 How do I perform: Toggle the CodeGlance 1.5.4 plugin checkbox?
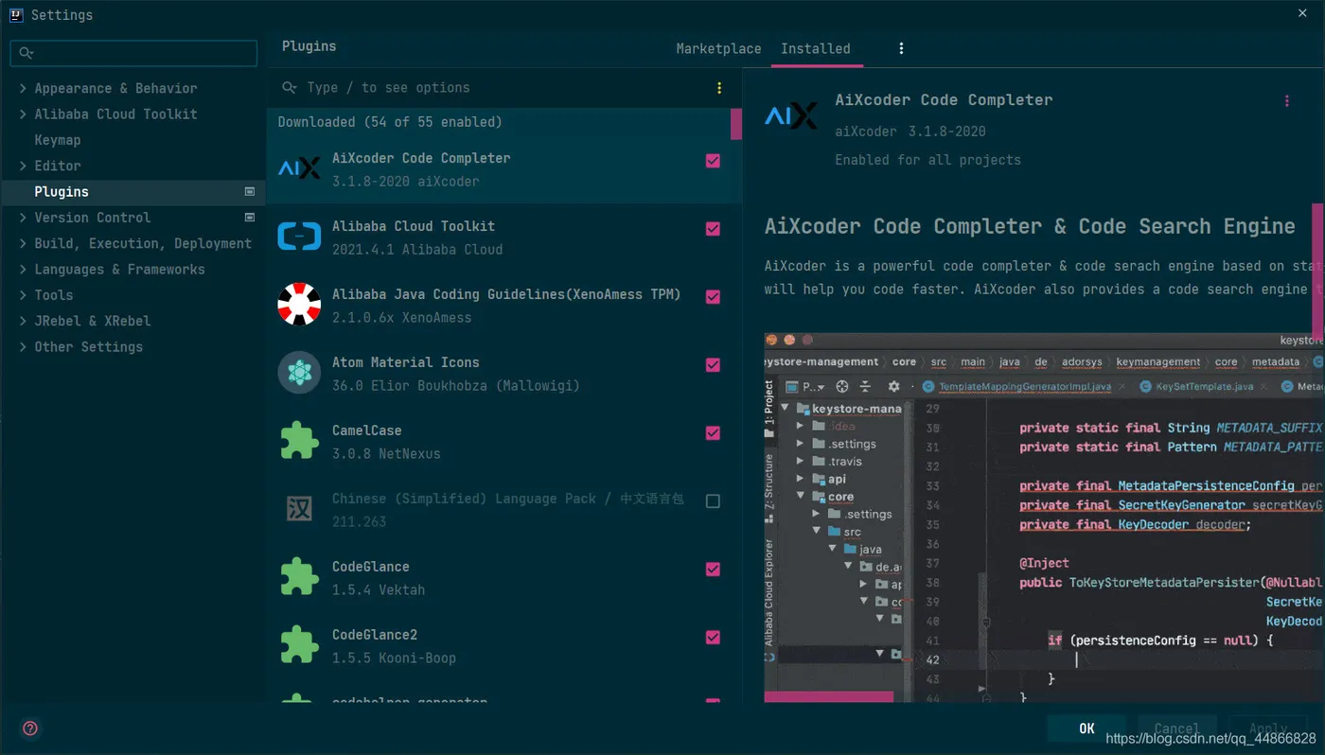click(x=713, y=570)
